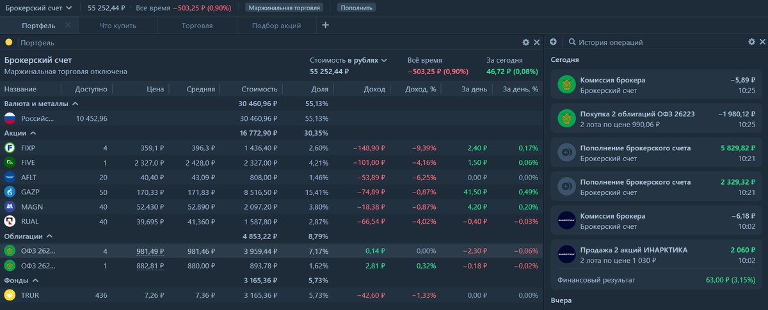Open the −5,89 ₽ Комиссия брокера operation
The image size is (768, 310).
point(657,86)
